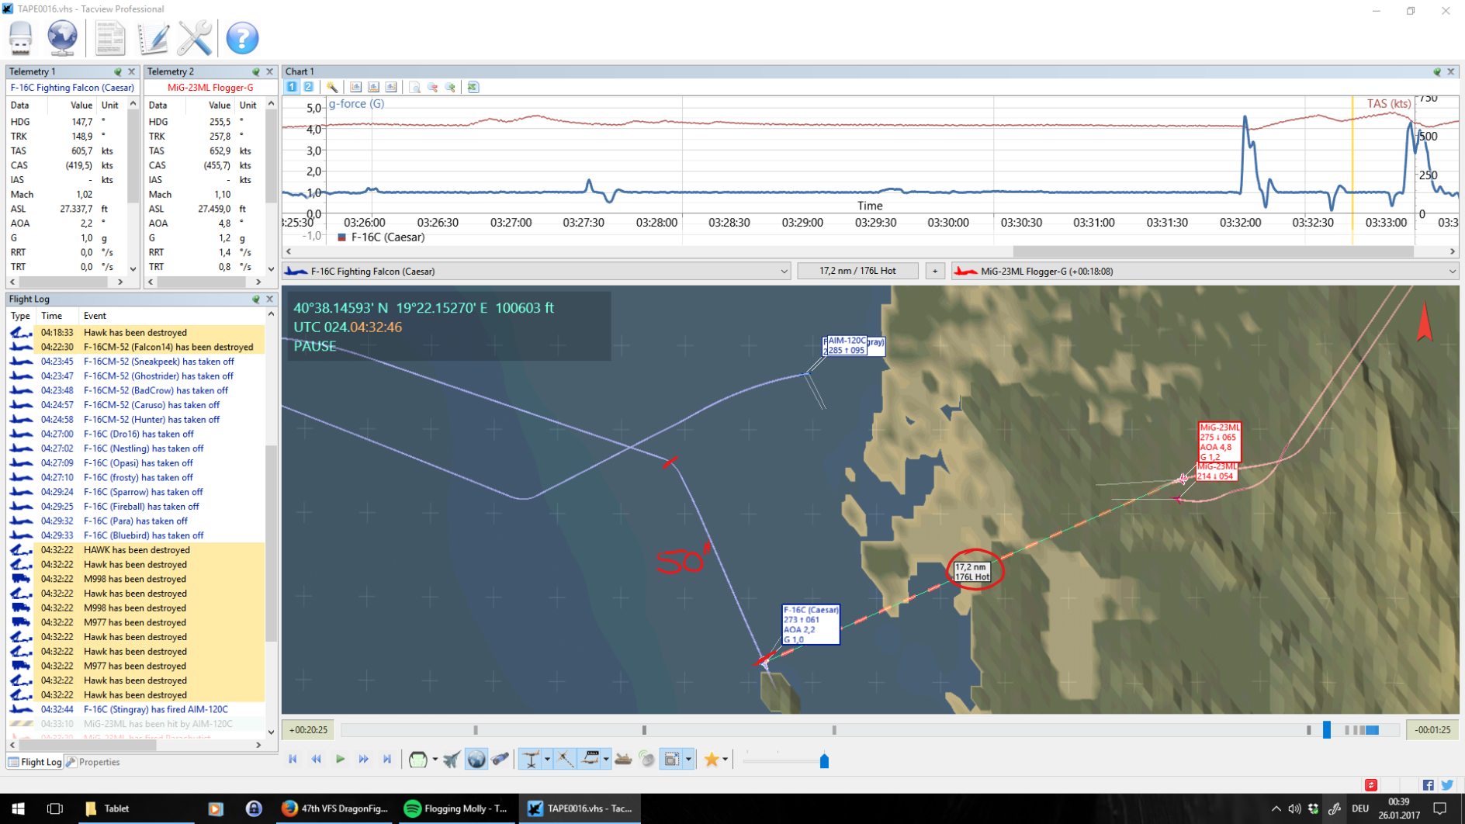Start playback with the Play button
Image resolution: width=1465 pixels, height=824 pixels.
point(340,760)
